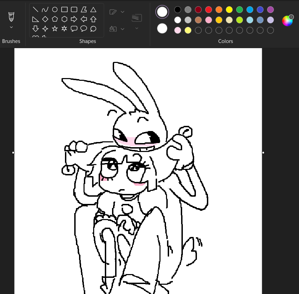Choose the Pentagon shape
The image size is (299, 294).
[55, 19]
